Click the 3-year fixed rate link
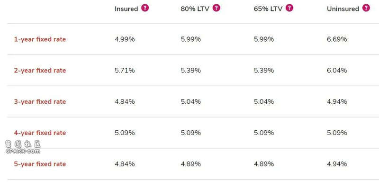The image size is (379, 182). pos(40,101)
